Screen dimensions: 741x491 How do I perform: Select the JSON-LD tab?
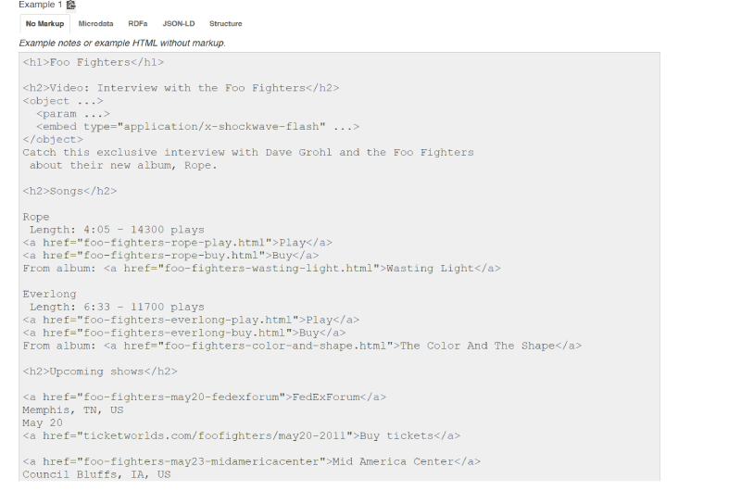point(179,24)
